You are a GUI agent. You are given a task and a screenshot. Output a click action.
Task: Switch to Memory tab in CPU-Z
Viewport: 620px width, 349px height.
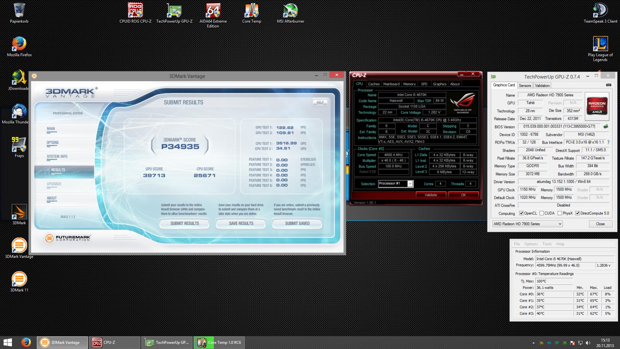point(409,84)
